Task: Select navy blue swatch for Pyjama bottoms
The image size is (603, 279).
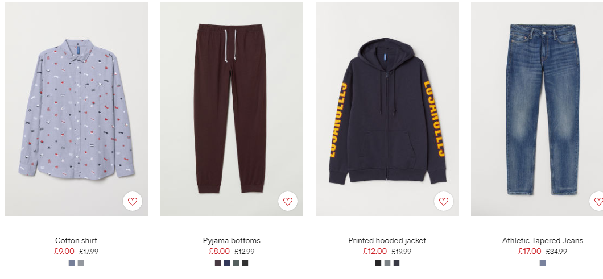Action: (227, 263)
